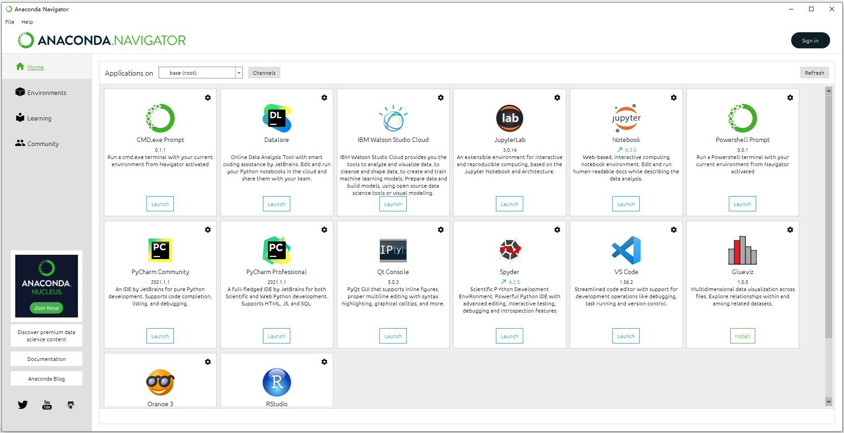Open the File menu
Viewport: 844px width, 433px height.
[x=10, y=22]
